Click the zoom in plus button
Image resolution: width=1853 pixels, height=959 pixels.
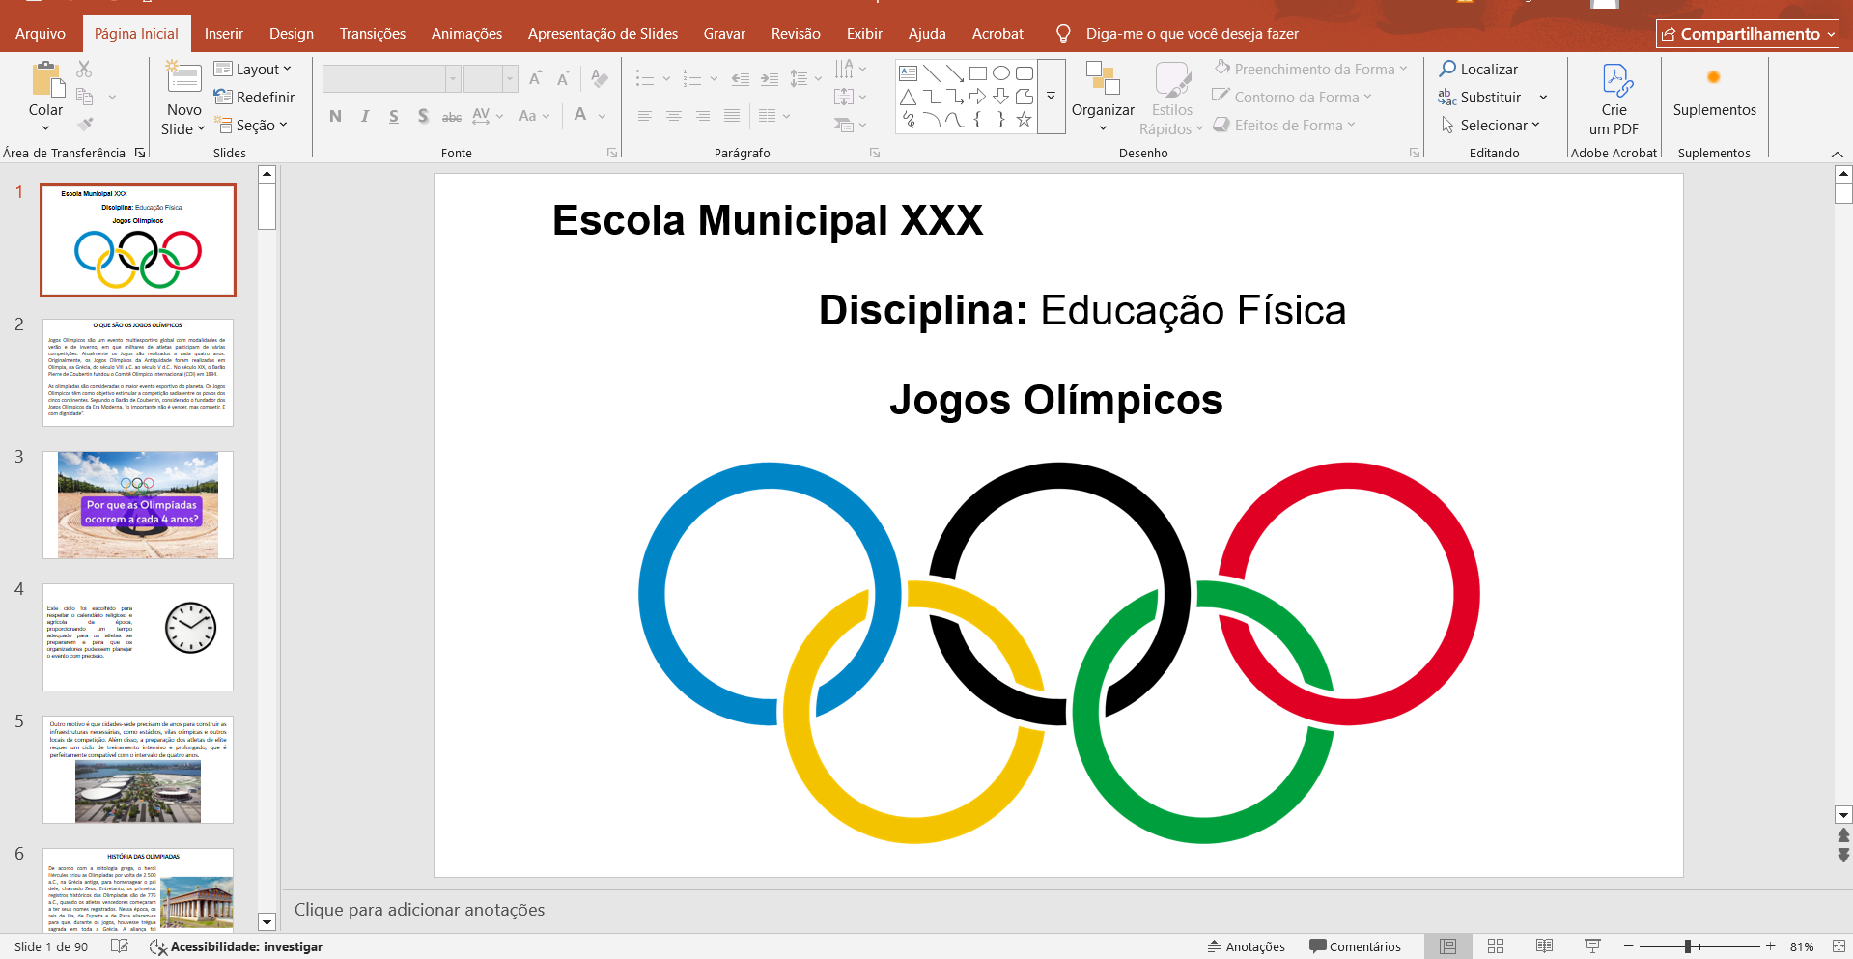click(1770, 946)
